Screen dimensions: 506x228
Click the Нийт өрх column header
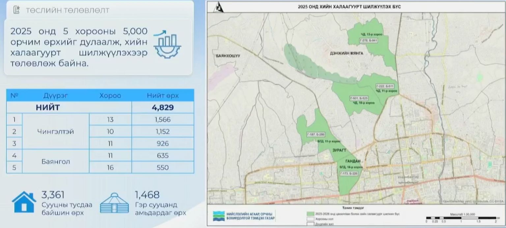(x=163, y=96)
